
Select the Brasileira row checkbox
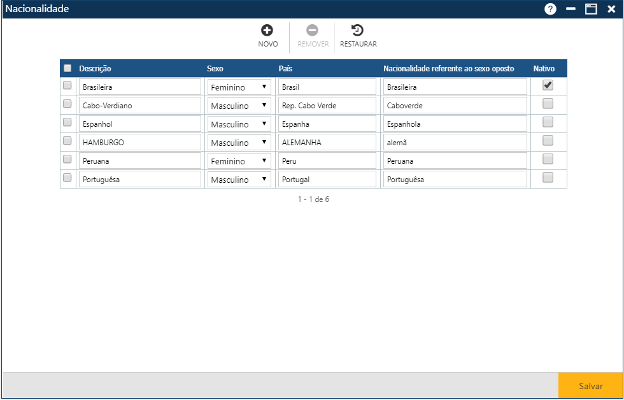(67, 85)
